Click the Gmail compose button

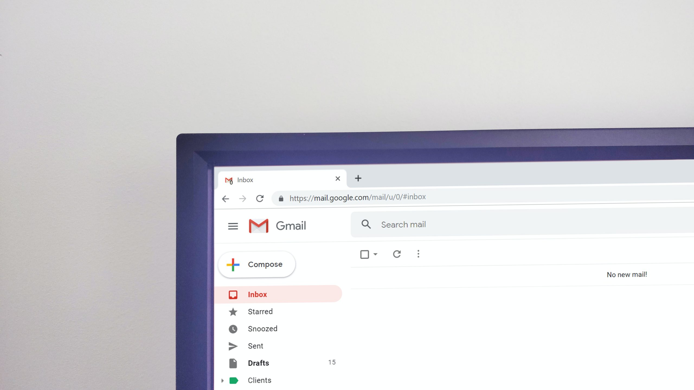tap(257, 264)
